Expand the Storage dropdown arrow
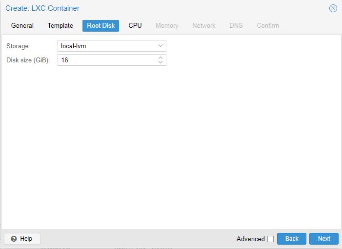 [x=161, y=46]
